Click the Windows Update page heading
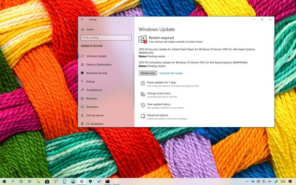Image resolution: width=296 pixels, height=185 pixels. point(157,29)
